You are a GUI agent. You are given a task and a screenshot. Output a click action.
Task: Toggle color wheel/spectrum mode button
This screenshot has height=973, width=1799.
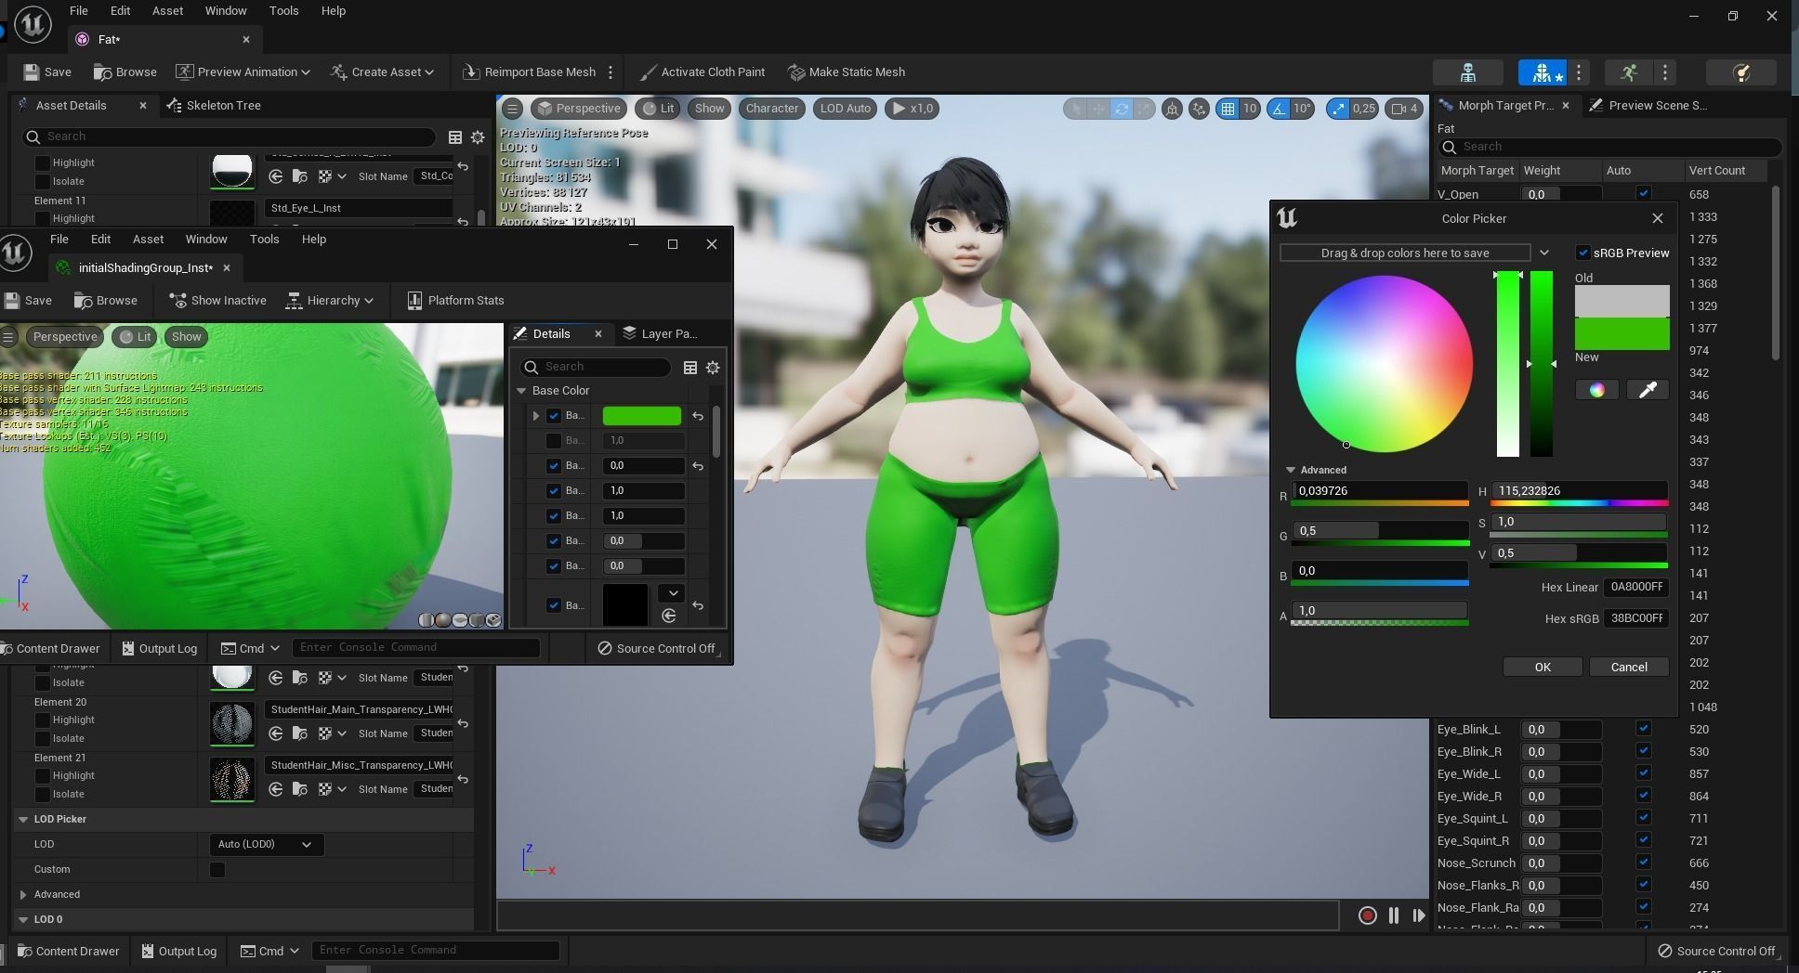[x=1596, y=390]
